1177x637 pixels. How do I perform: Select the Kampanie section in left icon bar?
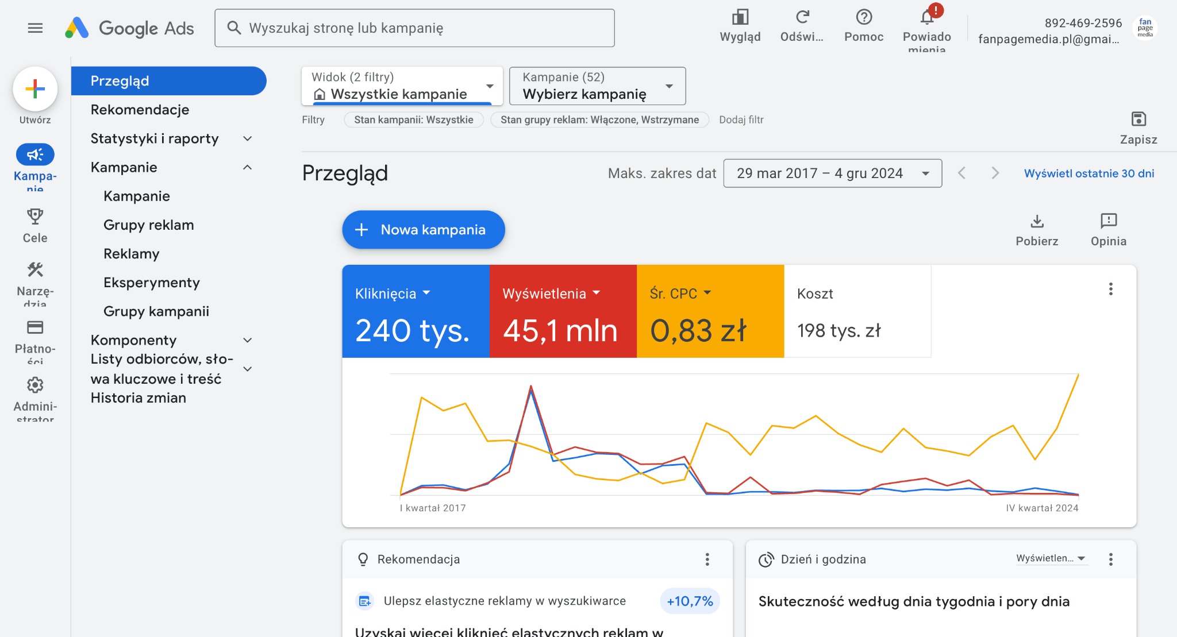(x=35, y=155)
